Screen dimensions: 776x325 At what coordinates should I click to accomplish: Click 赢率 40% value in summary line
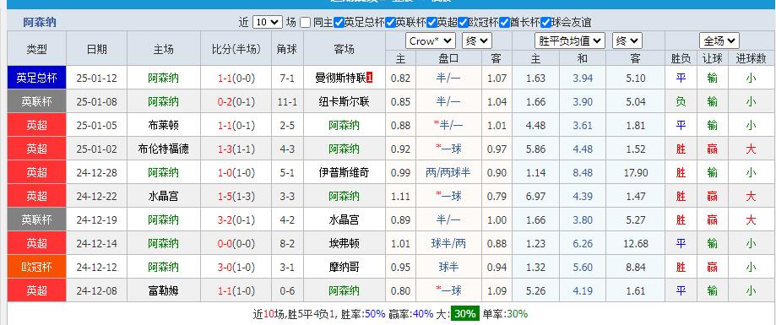[423, 314]
